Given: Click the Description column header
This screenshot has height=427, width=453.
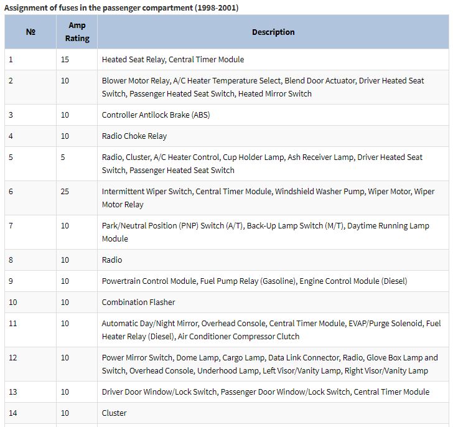Looking at the screenshot, I should 273,32.
